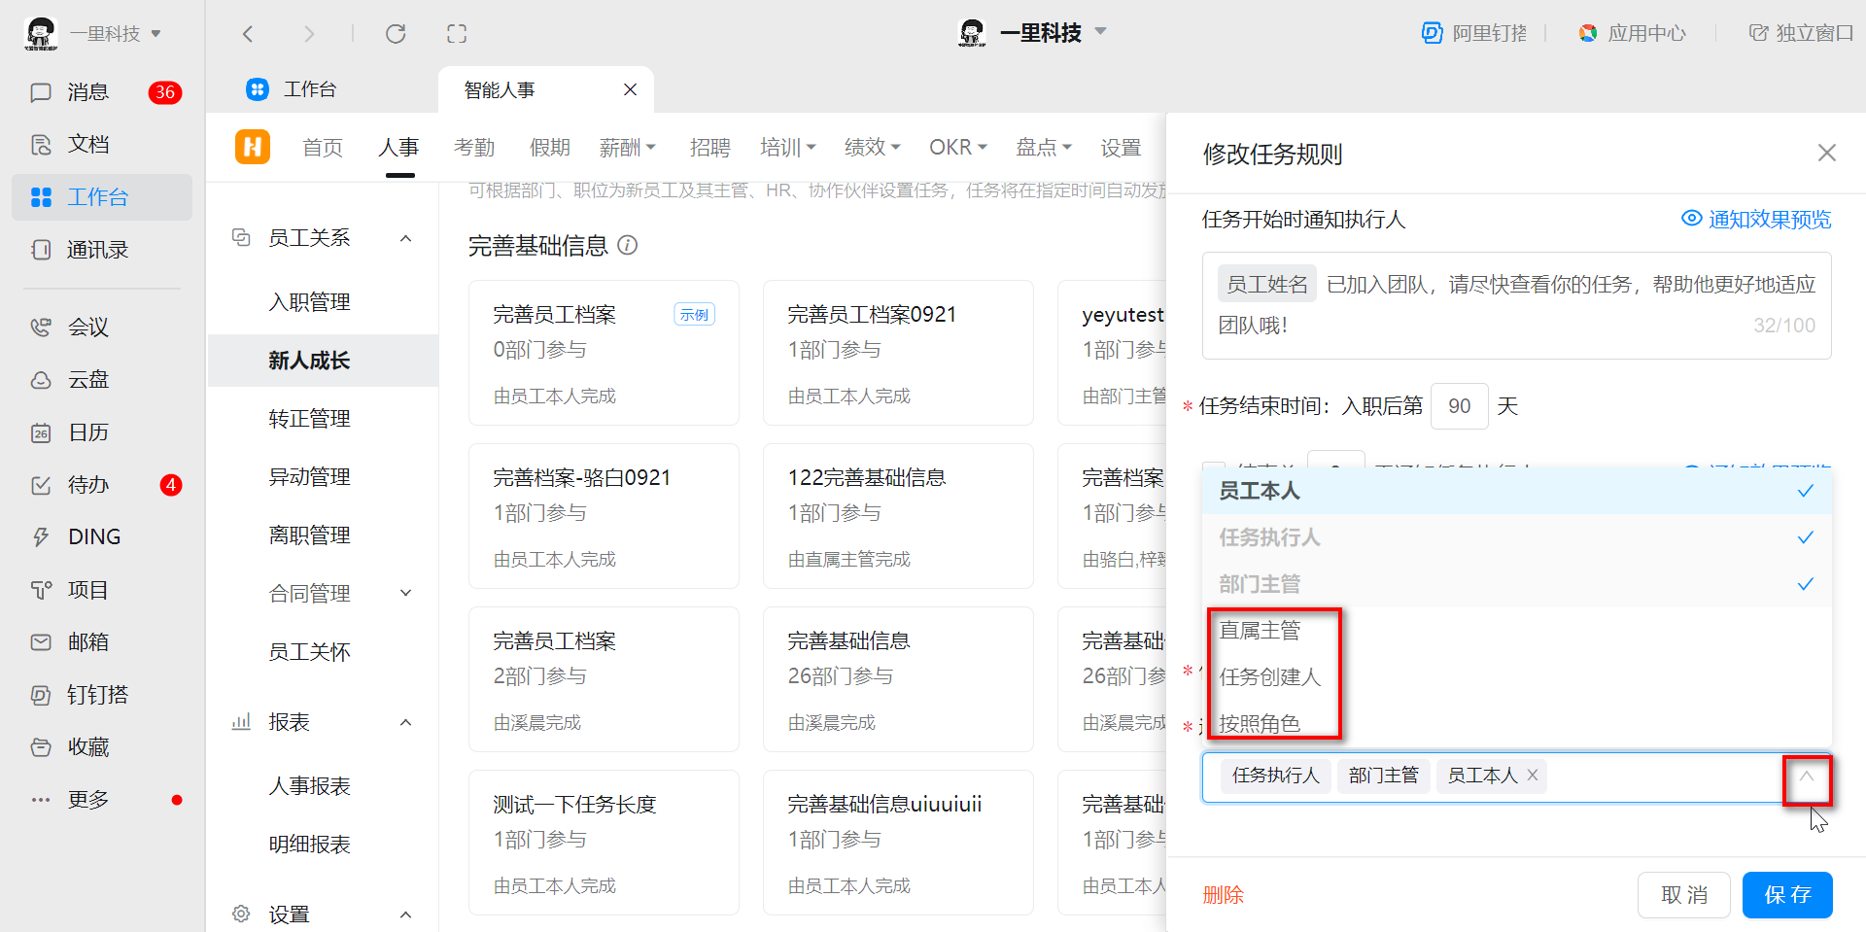This screenshot has width=1866, height=932.
Task: Open 阿里钉搭 from the top bar
Action: click(1474, 33)
